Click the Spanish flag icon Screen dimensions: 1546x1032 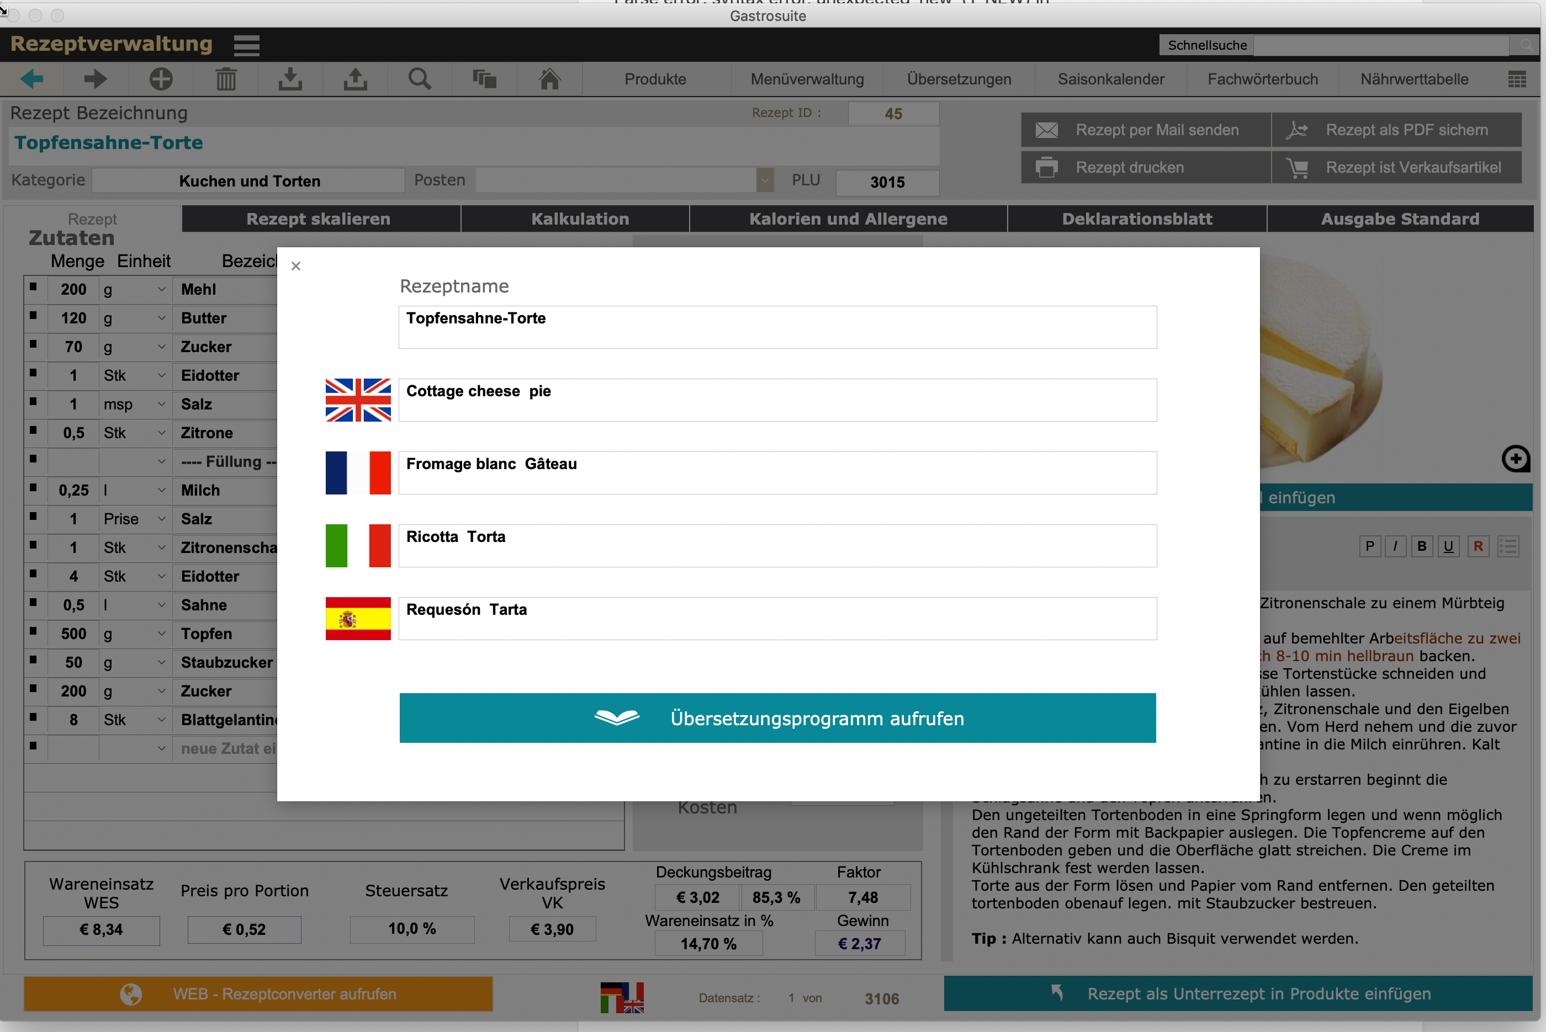click(x=358, y=619)
